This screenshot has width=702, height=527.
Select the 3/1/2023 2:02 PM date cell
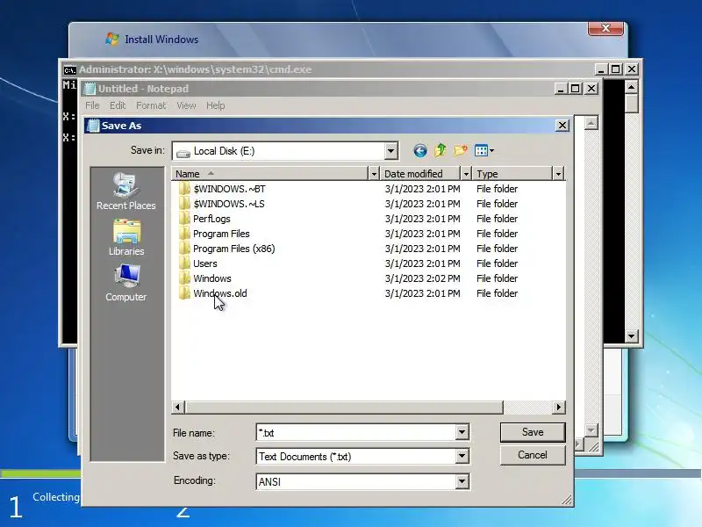423,278
